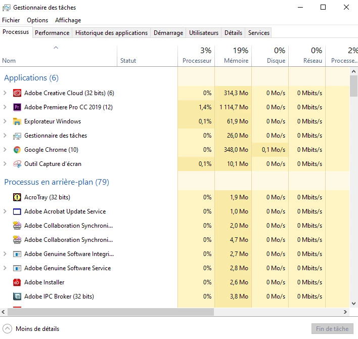Click the Gestionnaire des tâches row icon
Image resolution: width=358 pixels, height=339 pixels.
(x=17, y=136)
